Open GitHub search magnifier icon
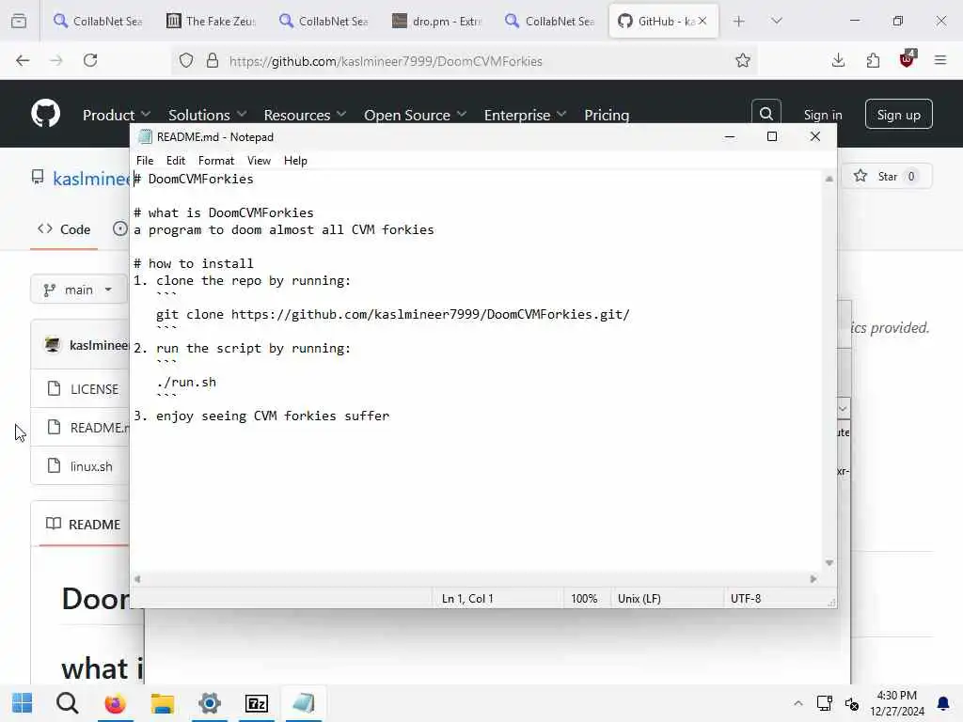 [766, 114]
